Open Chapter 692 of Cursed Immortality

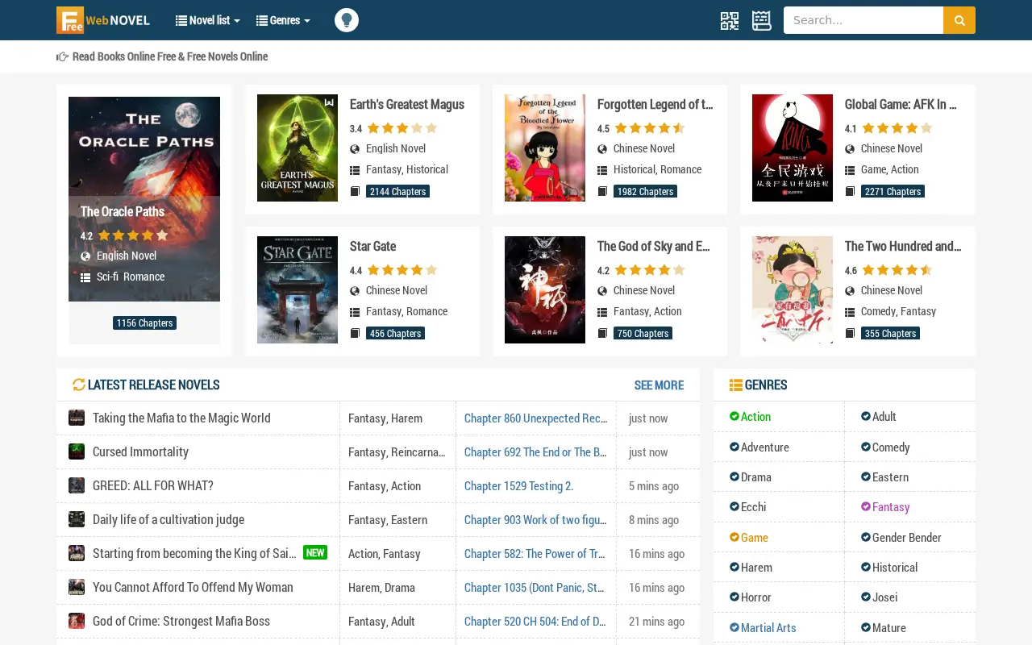tap(535, 451)
